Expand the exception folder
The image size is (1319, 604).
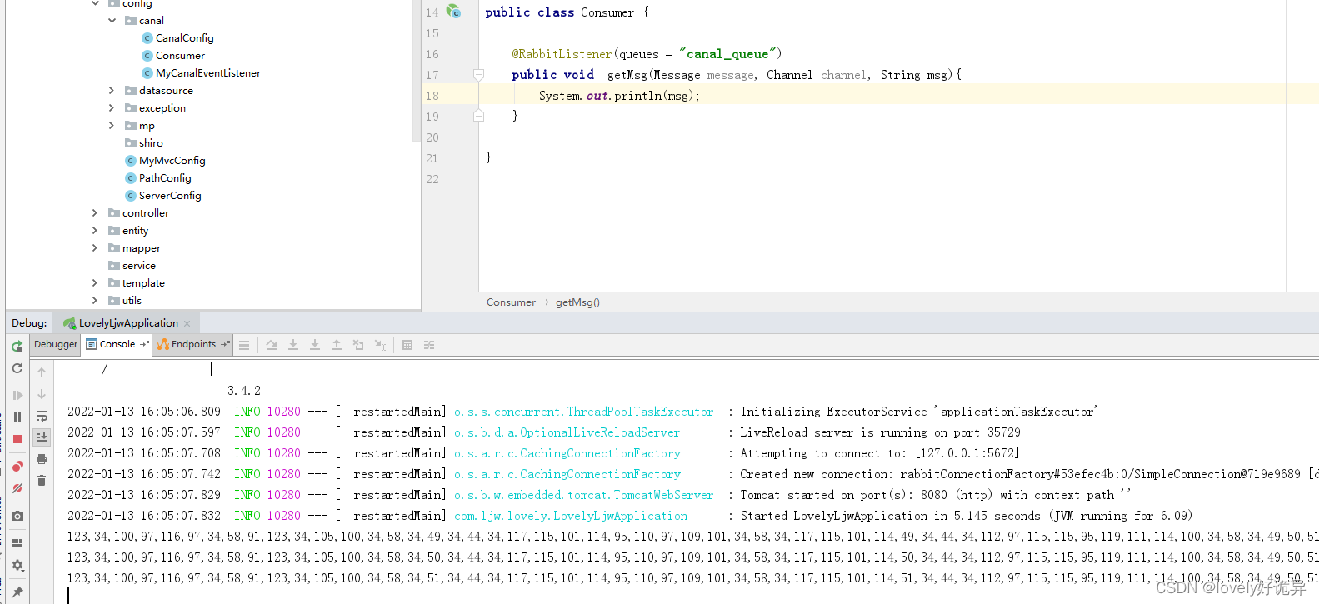pyautogui.click(x=112, y=108)
